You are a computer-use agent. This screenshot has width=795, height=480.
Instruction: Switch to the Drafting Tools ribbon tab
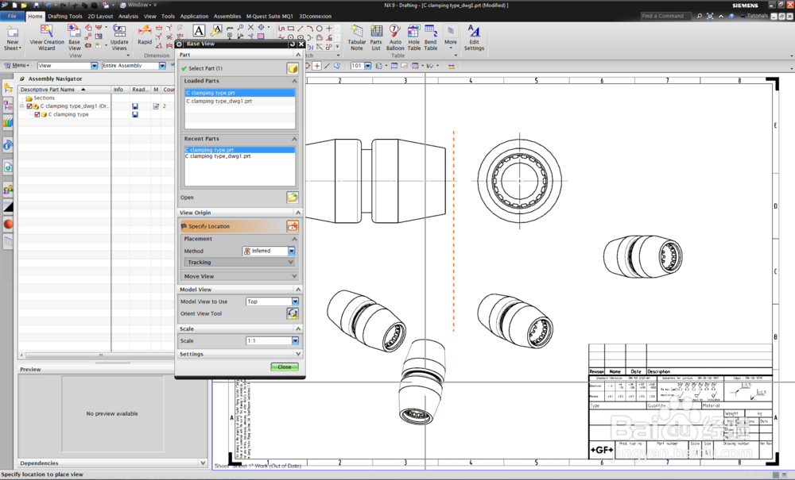(64, 16)
